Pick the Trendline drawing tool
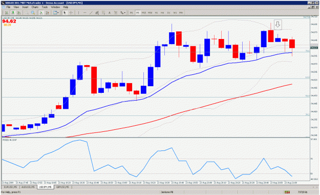This screenshot has width=320, height=195. (x=91, y=13)
